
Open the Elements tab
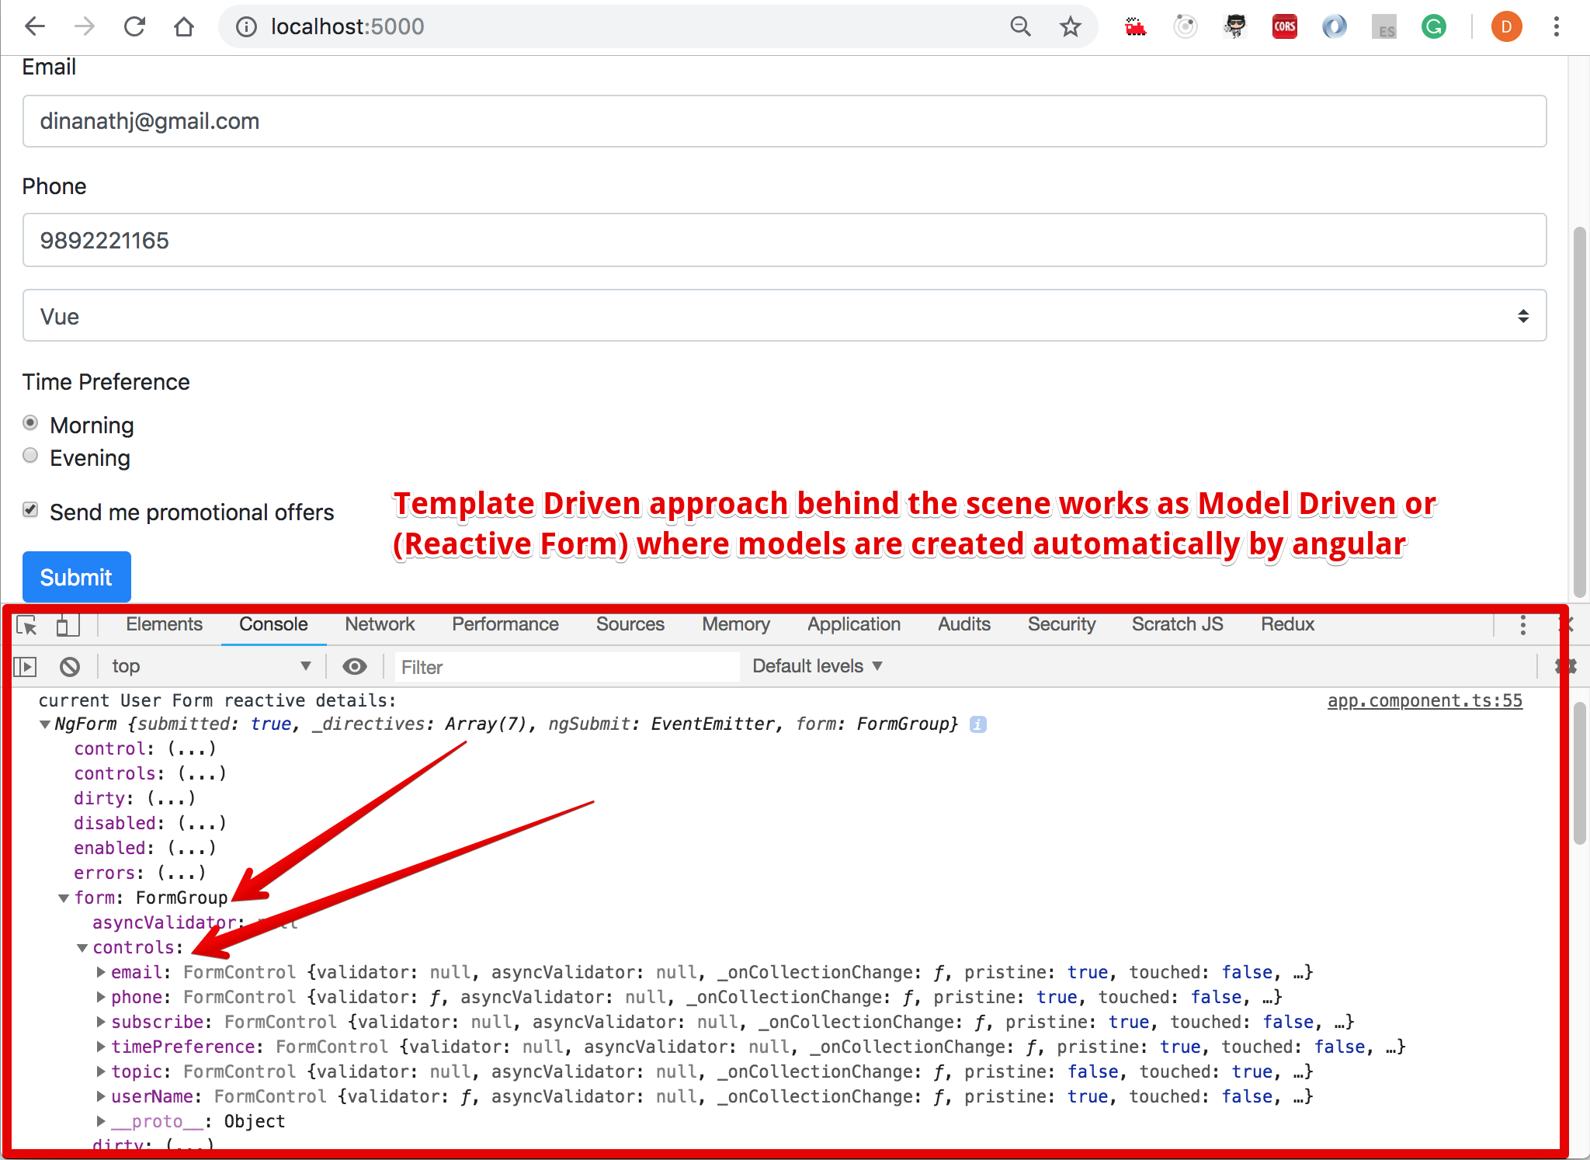(164, 624)
